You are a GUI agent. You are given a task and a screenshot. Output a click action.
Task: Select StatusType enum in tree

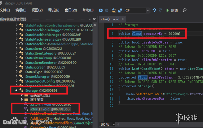44,72
